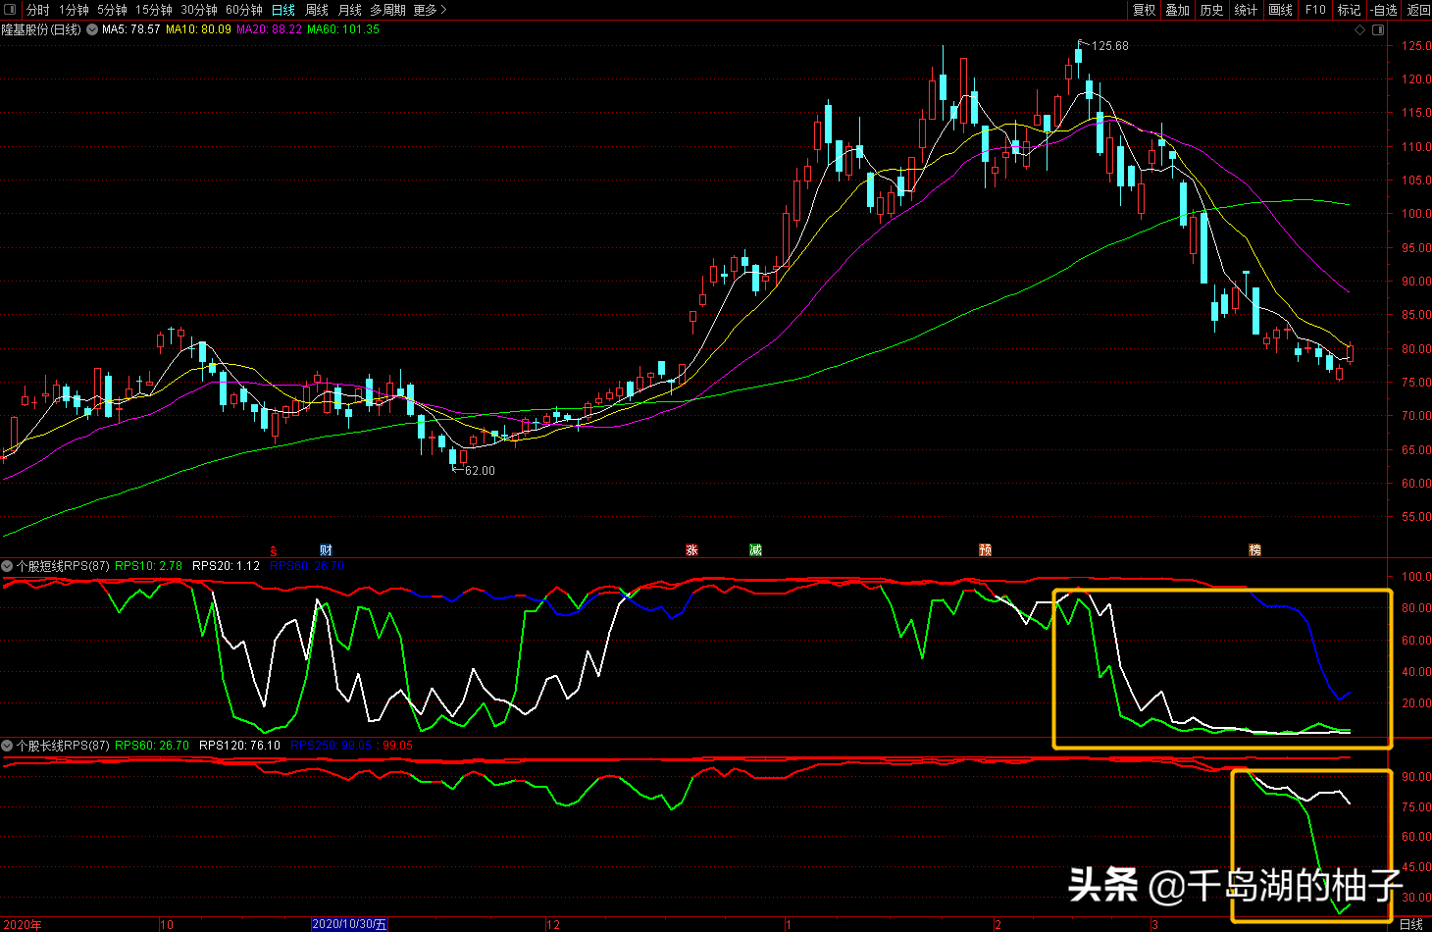Viewport: 1432px width, 932px height.
Task: Select the 15分钟 period tab
Action: tap(154, 10)
